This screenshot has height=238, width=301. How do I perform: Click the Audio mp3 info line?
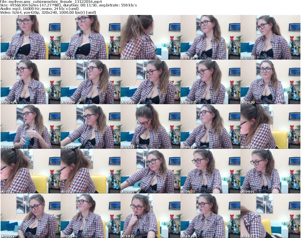[39, 9]
